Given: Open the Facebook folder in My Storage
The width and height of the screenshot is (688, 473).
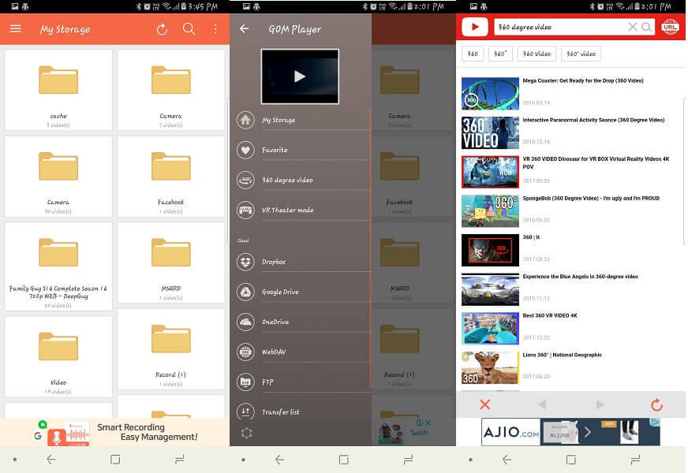Looking at the screenshot, I should [170, 177].
